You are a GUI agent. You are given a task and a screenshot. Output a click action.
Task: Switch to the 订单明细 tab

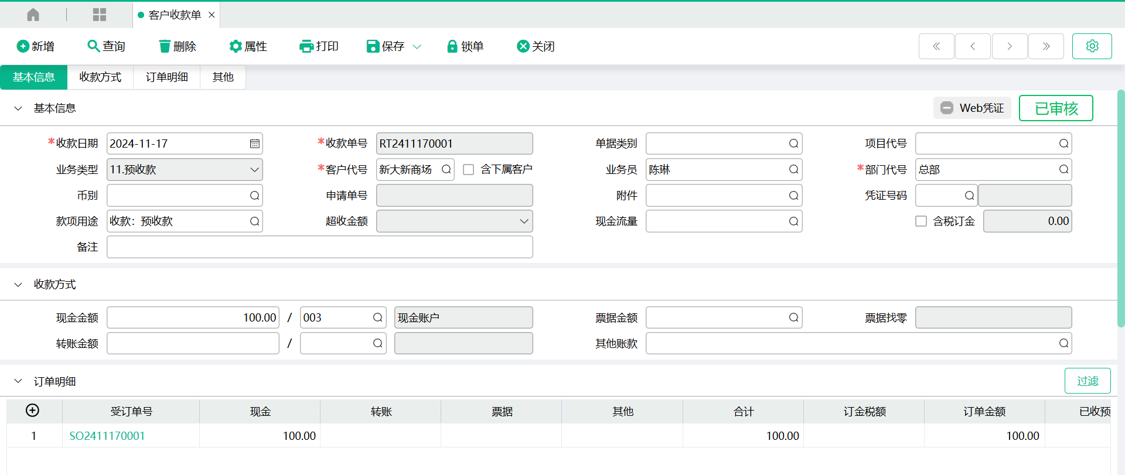click(x=167, y=77)
